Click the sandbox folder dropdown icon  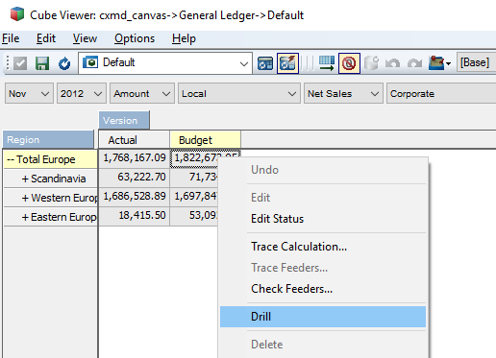[440, 63]
